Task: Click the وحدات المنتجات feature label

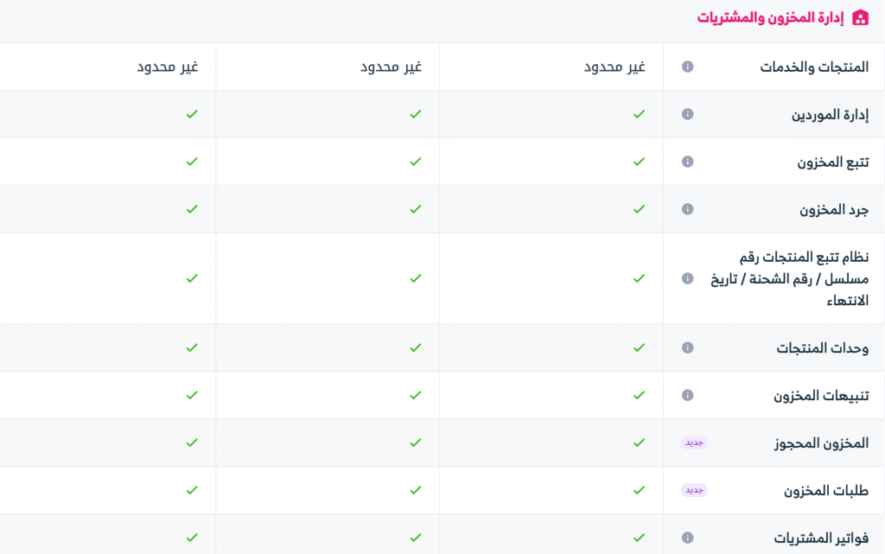Action: (822, 347)
